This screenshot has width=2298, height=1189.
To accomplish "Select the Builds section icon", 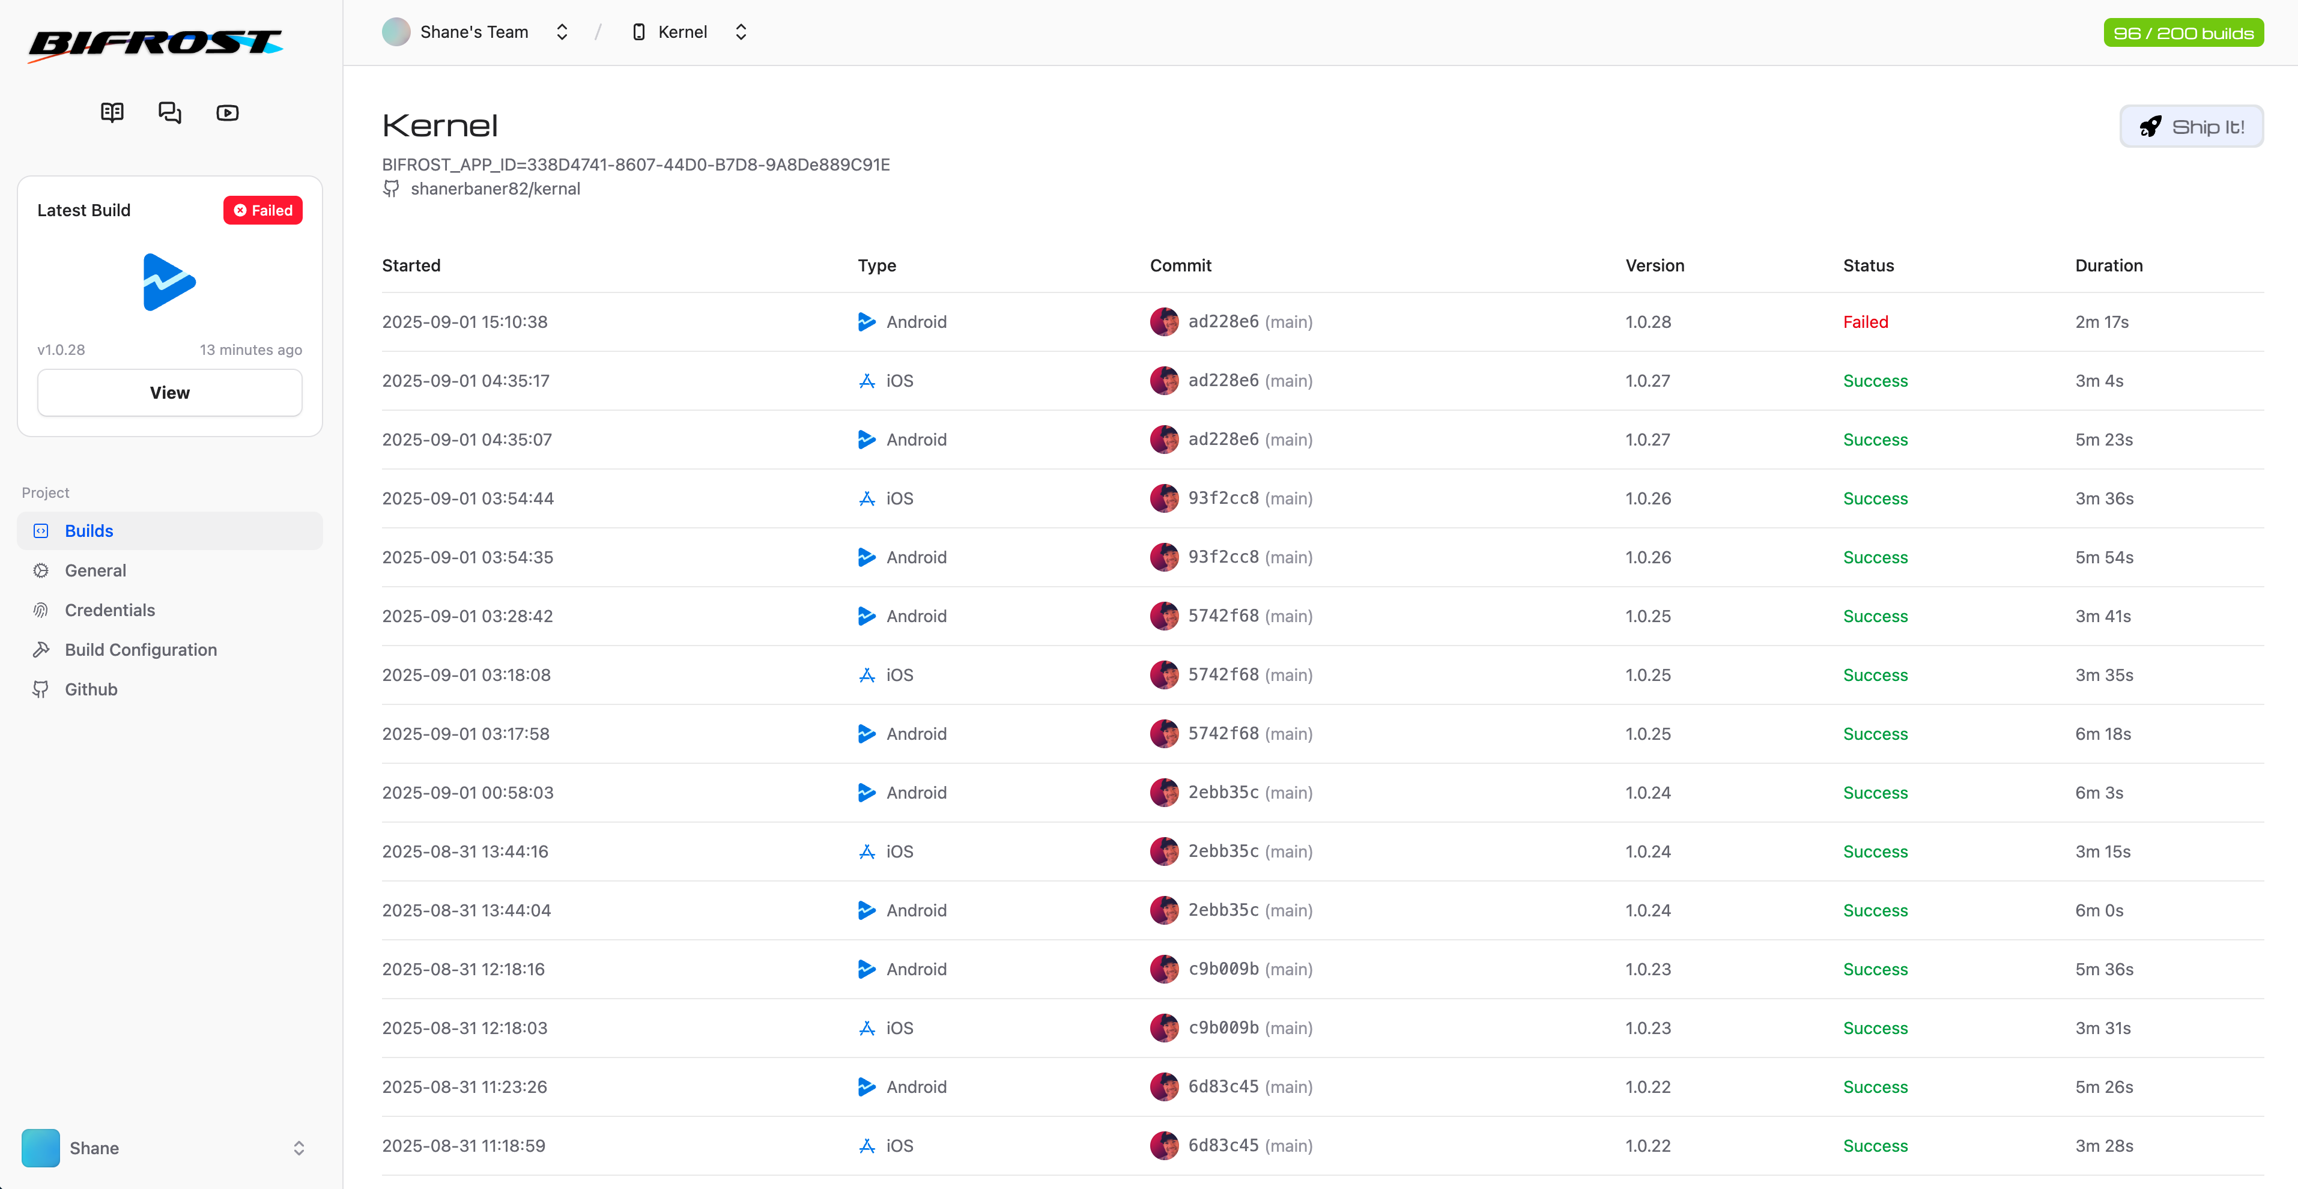I will pos(41,531).
